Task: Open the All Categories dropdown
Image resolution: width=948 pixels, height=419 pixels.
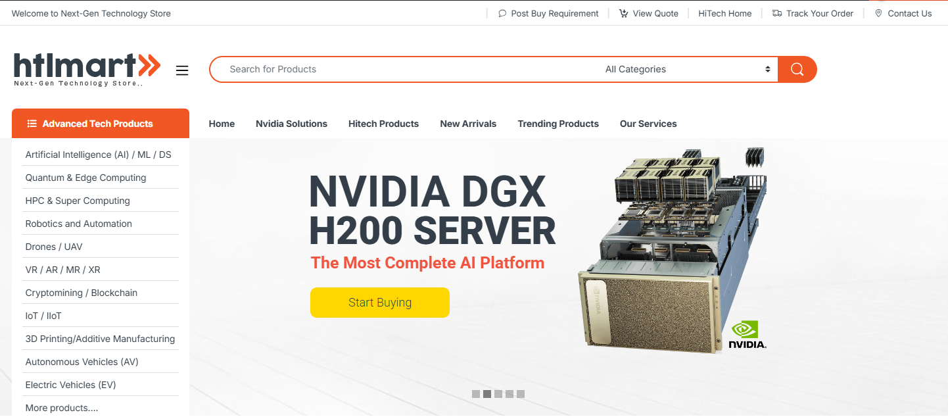Action: point(686,70)
